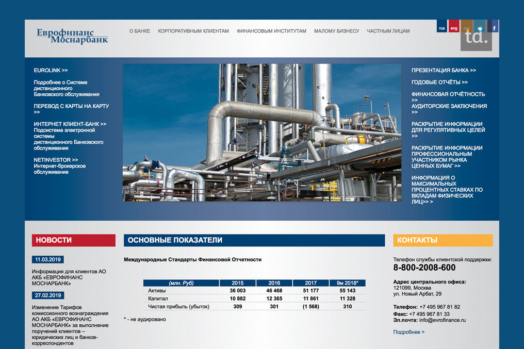Click table header 2016

(274, 283)
